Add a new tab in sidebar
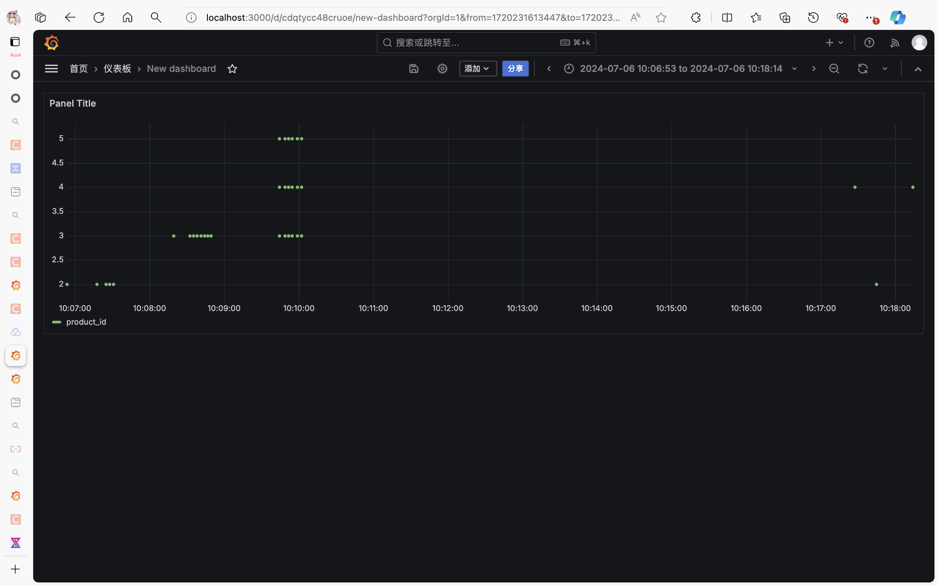The image size is (937, 585). [16, 569]
